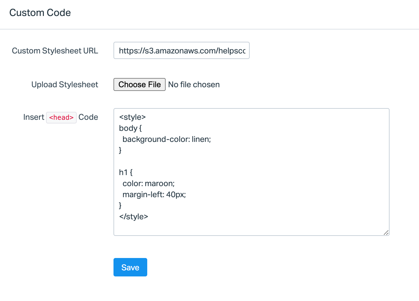Click the word "Code" after the head badge
419x301 pixels.
click(88, 117)
